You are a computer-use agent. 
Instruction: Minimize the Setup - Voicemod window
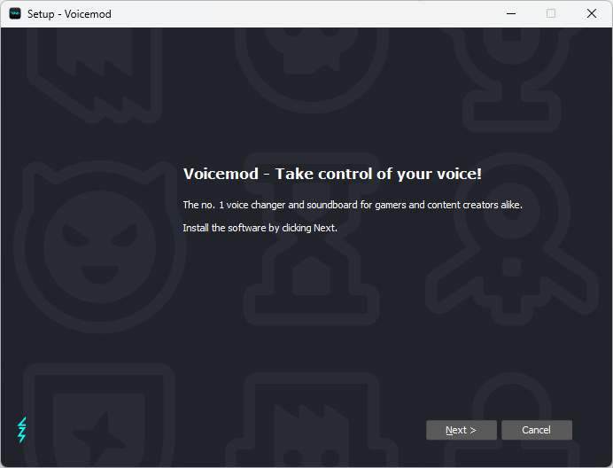point(510,13)
